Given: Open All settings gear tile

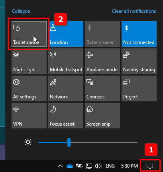Looking at the screenshot, I should [29, 88].
